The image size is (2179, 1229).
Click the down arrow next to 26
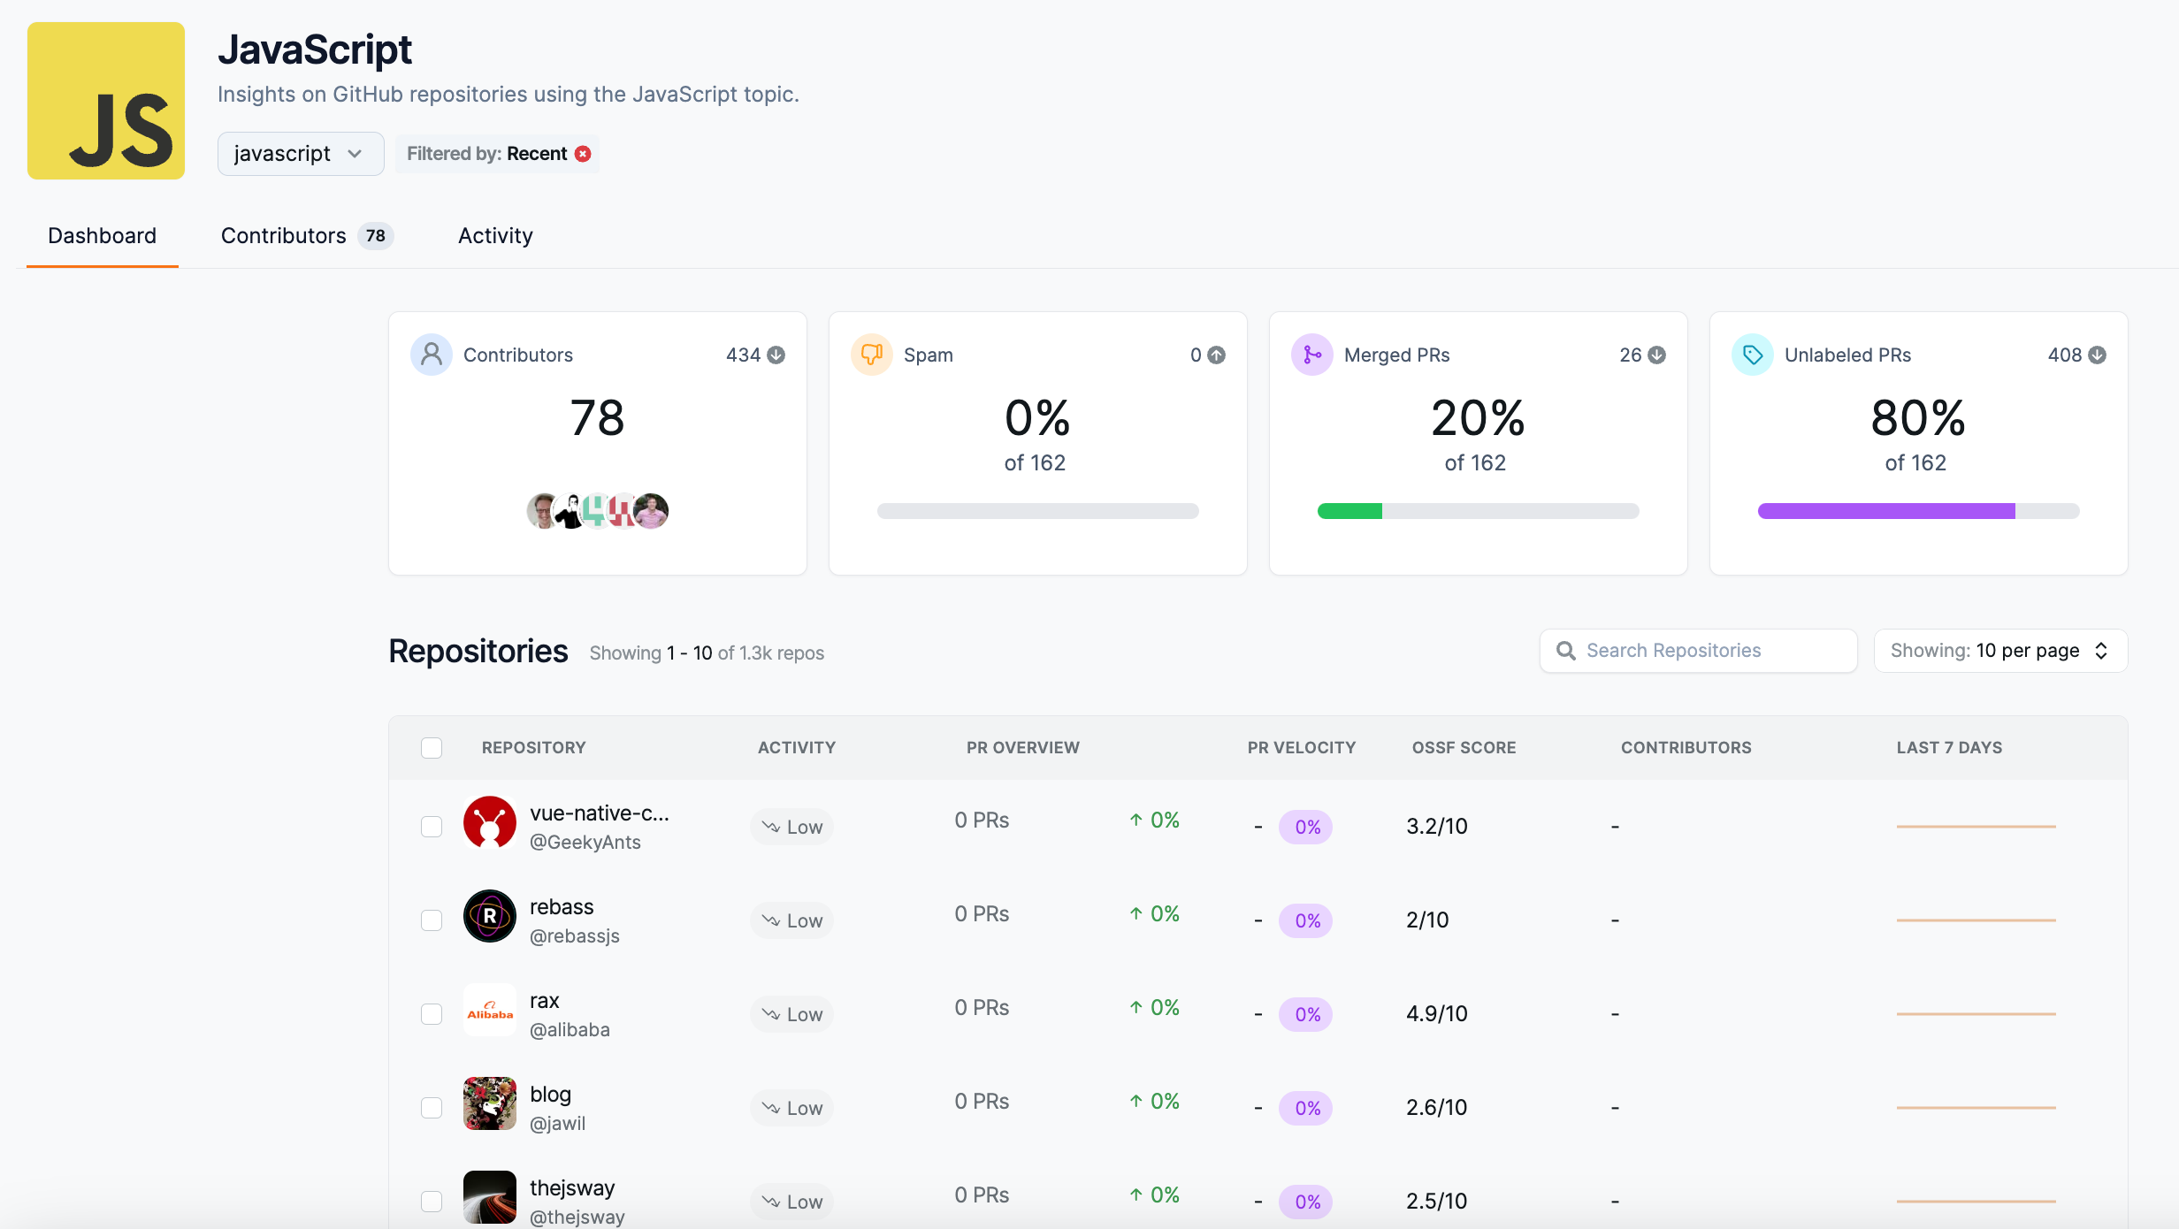pyautogui.click(x=1657, y=355)
